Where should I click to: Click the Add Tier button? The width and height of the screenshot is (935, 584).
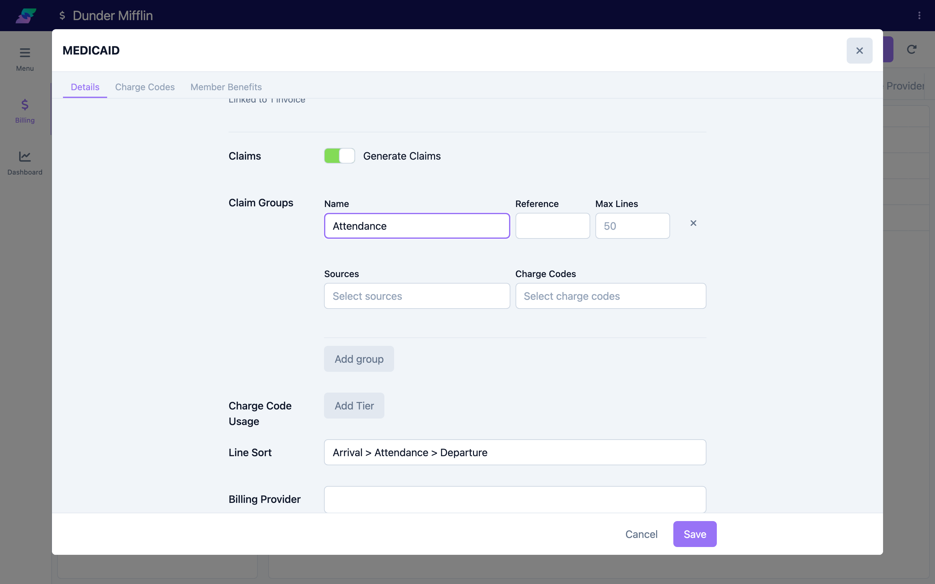click(354, 406)
